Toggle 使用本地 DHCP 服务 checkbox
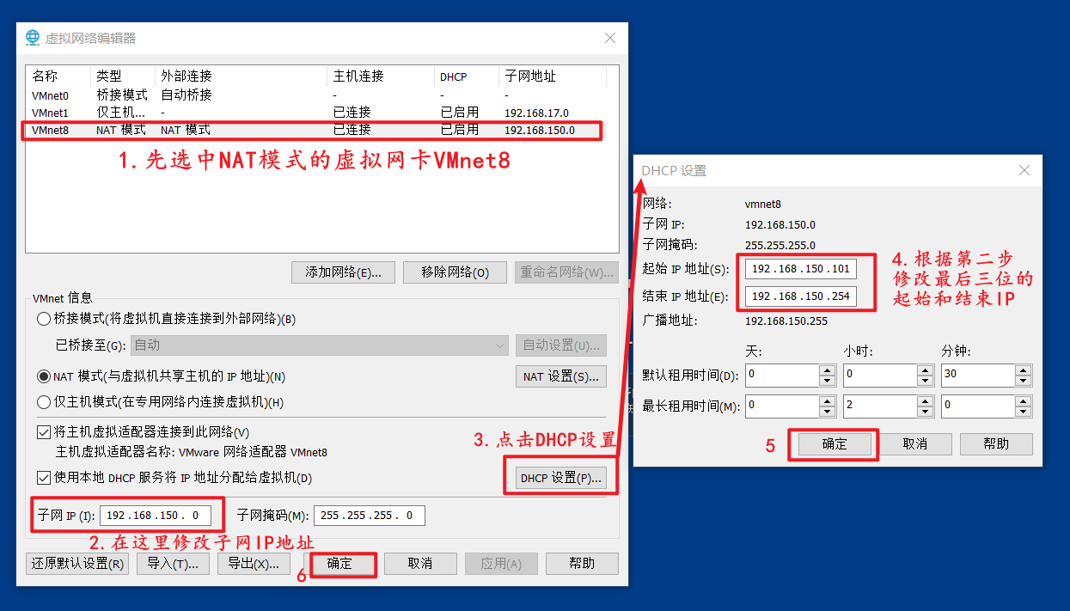Screen dimensions: 1070x611 [44, 478]
